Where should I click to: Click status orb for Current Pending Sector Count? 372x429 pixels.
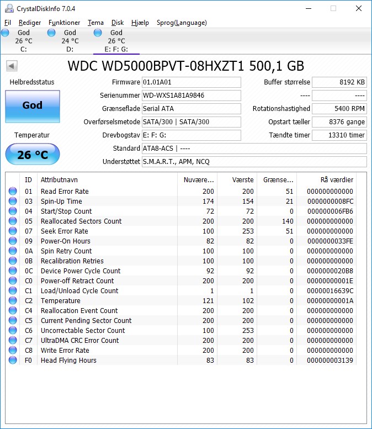point(13,320)
